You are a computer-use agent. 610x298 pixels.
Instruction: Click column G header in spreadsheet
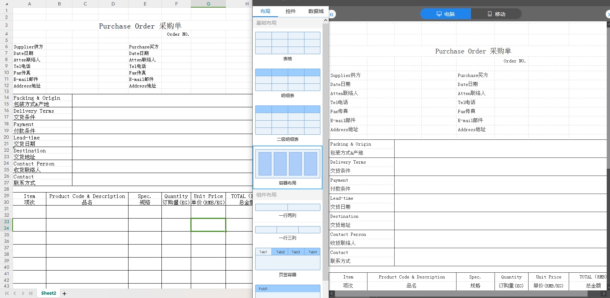[208, 4]
